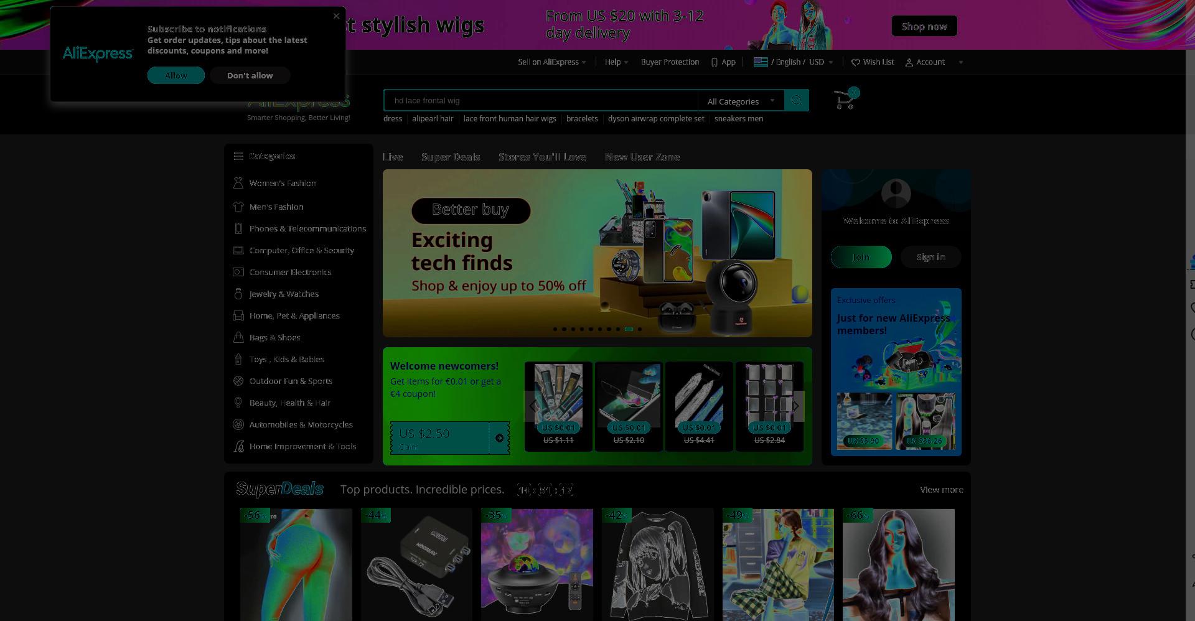Expand the Help dropdown menu
Screen dimensions: 1195x621
(616, 62)
